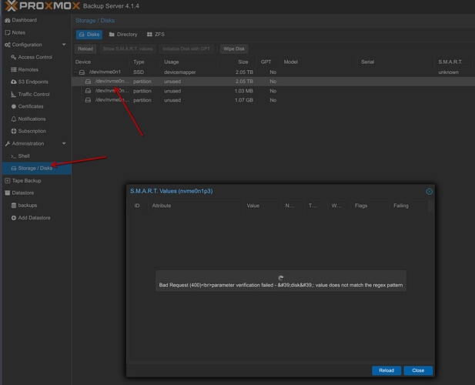Open the Certificates page
Screen dimensions: 475x385
coord(31,106)
